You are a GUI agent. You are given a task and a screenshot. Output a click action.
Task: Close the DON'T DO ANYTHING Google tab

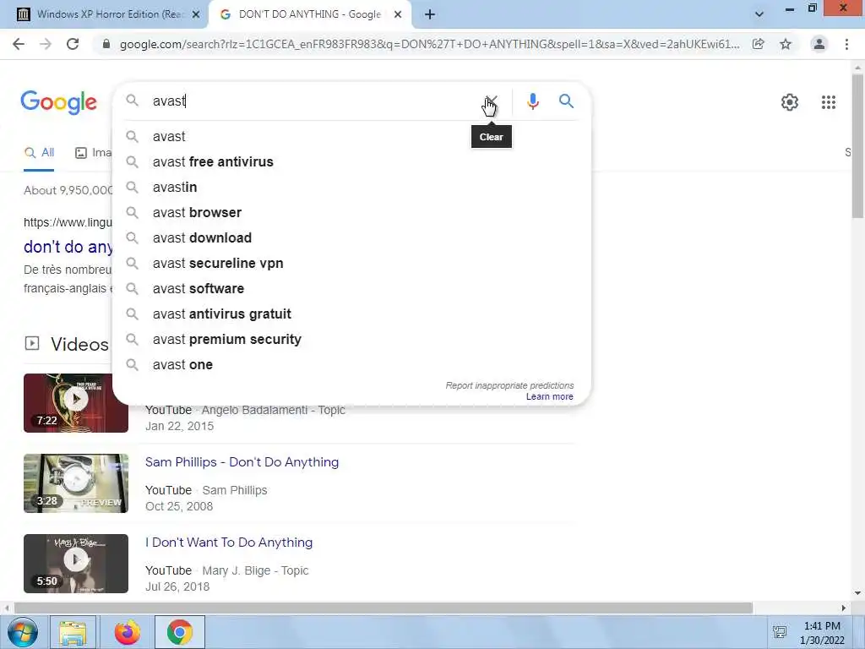(397, 14)
